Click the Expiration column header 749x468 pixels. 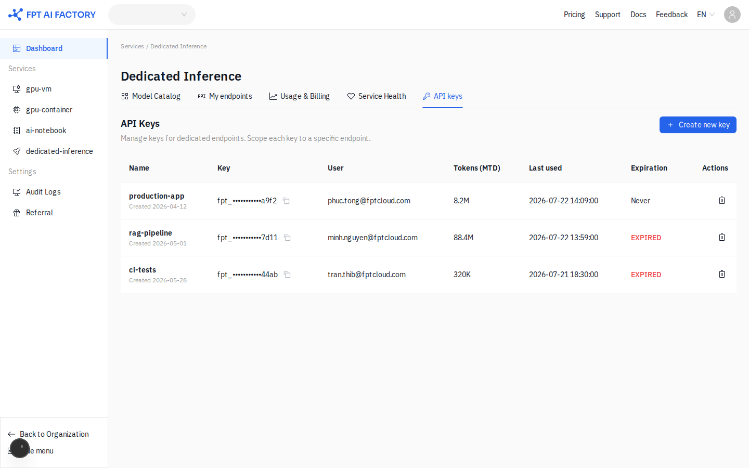pyautogui.click(x=649, y=168)
